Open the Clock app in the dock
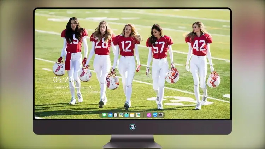Screen dimensions: 265x149 (x=116, y=115)
